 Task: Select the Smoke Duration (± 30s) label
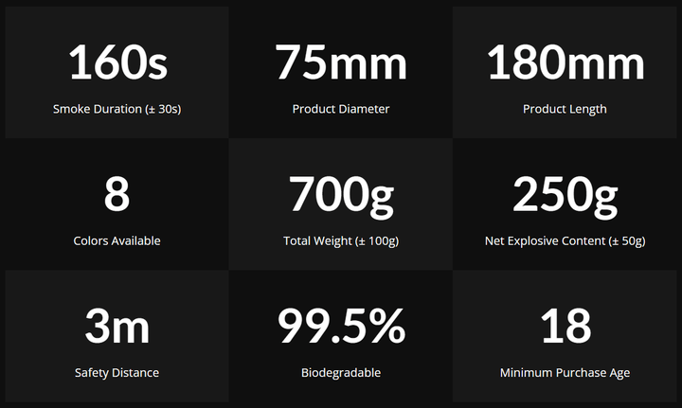[x=117, y=109]
